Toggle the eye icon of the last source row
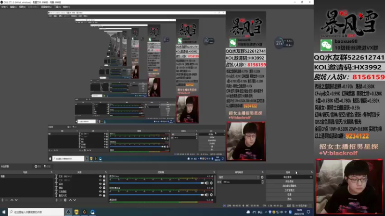385x216 pixels. [100, 195]
